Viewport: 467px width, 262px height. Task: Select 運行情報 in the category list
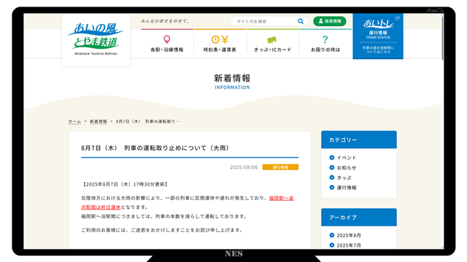point(347,188)
